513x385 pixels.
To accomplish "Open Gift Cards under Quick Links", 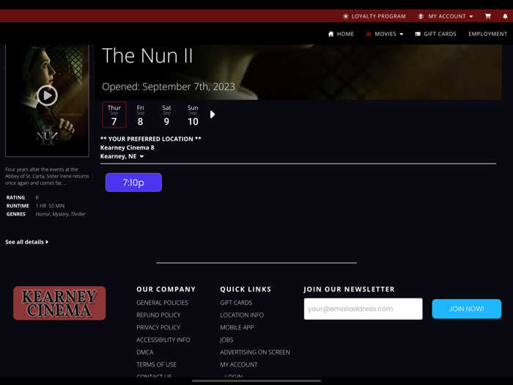I will pyautogui.click(x=236, y=303).
